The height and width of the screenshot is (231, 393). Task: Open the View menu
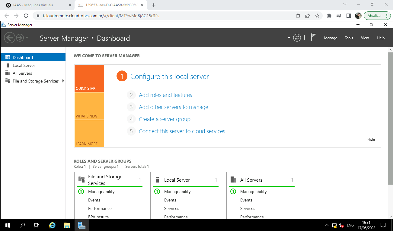click(x=365, y=38)
